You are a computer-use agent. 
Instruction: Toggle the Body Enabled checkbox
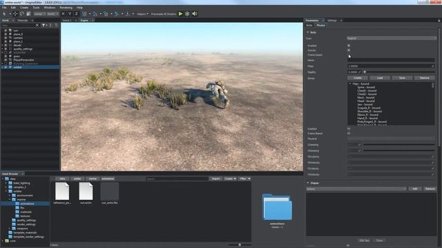349,45
